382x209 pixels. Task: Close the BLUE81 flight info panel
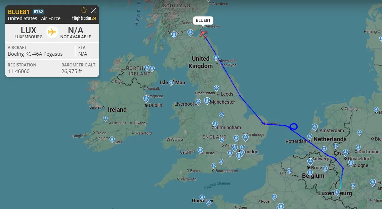click(94, 10)
